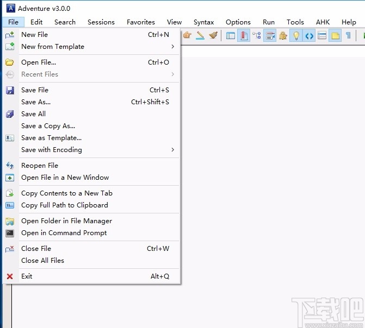Click the Copy Full Path to Clipboard icon
This screenshot has width=365, height=328.
[10, 205]
